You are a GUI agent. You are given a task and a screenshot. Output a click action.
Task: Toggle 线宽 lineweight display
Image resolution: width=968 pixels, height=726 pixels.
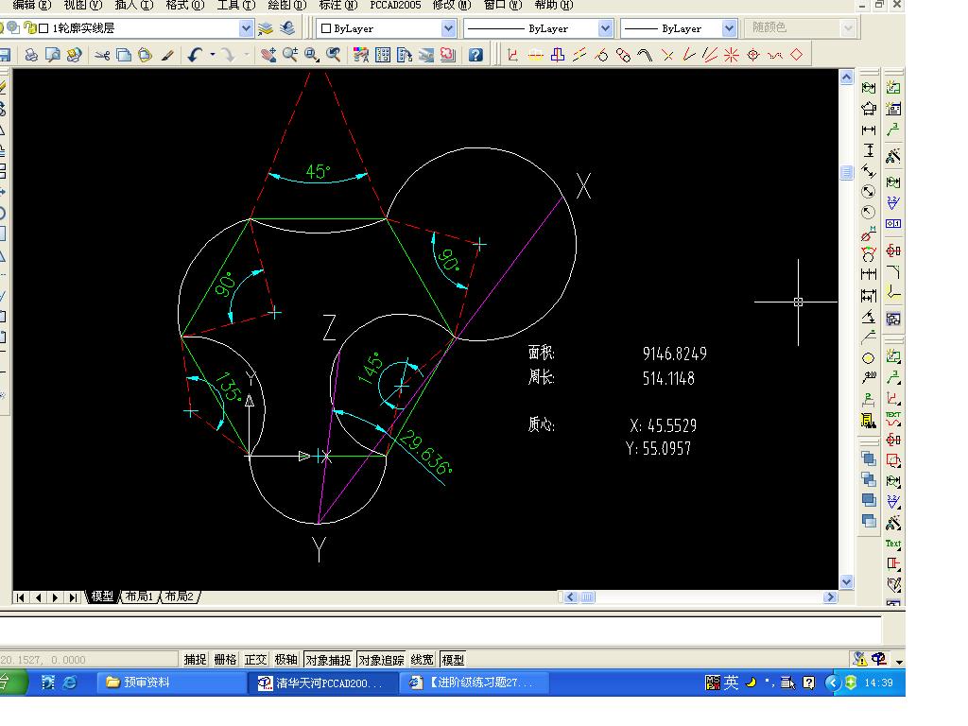click(x=423, y=660)
